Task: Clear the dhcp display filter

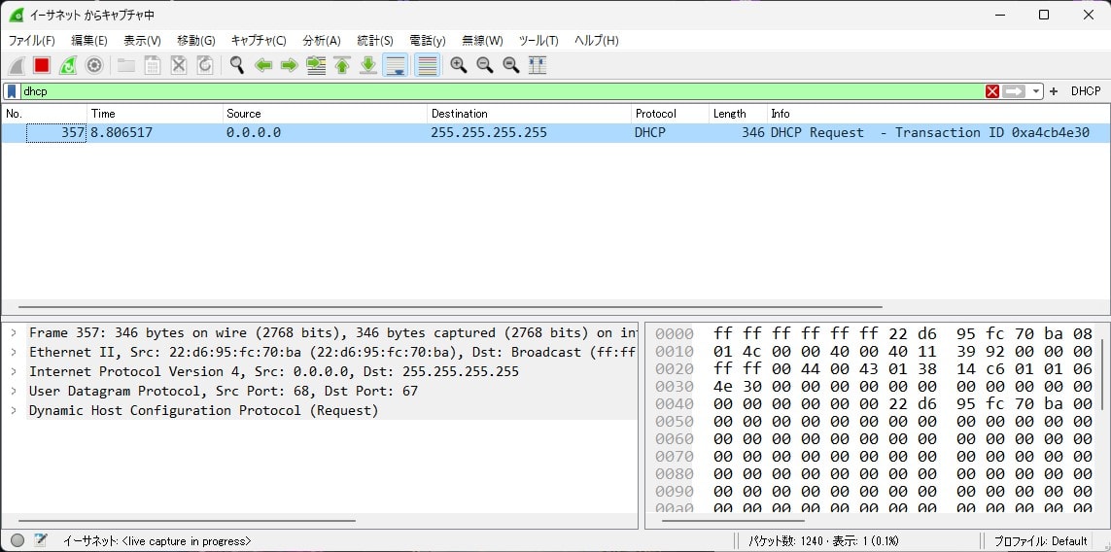Action: [x=992, y=91]
